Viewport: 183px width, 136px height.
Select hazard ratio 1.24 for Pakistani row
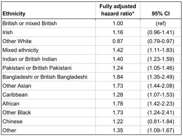pos(118,68)
